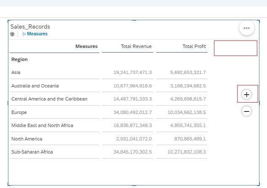Click North America profit 870,865,489.1
The width and height of the screenshot is (267, 188).
point(190,139)
